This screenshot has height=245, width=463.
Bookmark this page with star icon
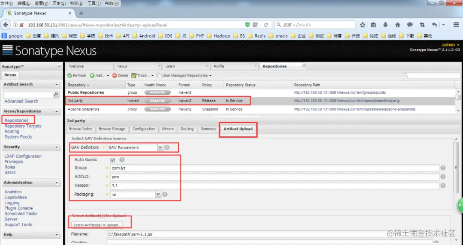(x=363, y=25)
